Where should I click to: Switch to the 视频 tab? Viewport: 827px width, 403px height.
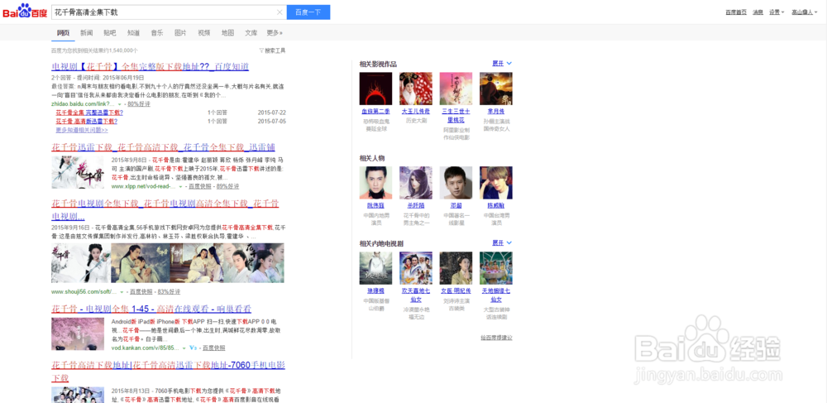pos(204,33)
